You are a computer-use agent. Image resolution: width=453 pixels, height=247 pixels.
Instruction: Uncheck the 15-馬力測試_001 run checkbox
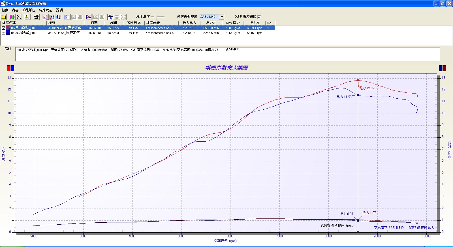[x=3, y=33]
